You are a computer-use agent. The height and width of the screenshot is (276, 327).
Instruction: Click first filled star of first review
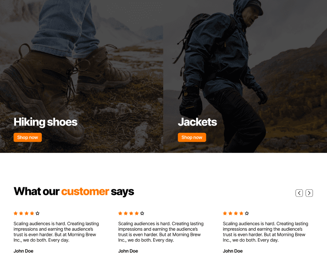[16, 213]
